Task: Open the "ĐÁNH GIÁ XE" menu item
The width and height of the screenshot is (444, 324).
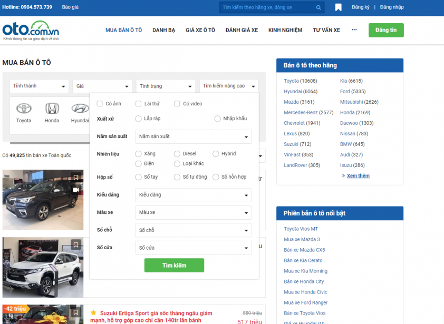Action: (242, 30)
